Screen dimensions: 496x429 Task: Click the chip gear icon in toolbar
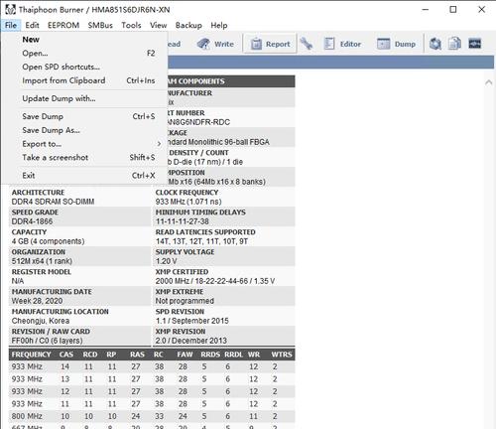(x=435, y=44)
